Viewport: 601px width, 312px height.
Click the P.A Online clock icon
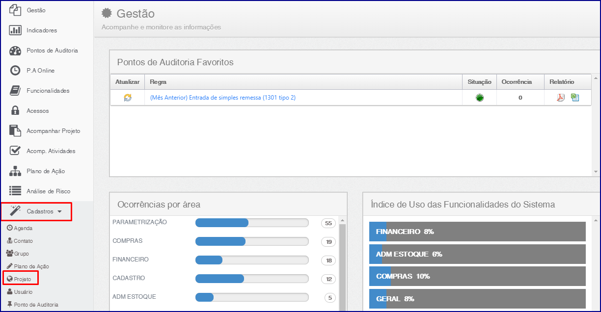(15, 71)
